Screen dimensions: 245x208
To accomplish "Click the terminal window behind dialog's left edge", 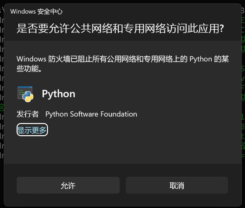I will tap(2, 87).
